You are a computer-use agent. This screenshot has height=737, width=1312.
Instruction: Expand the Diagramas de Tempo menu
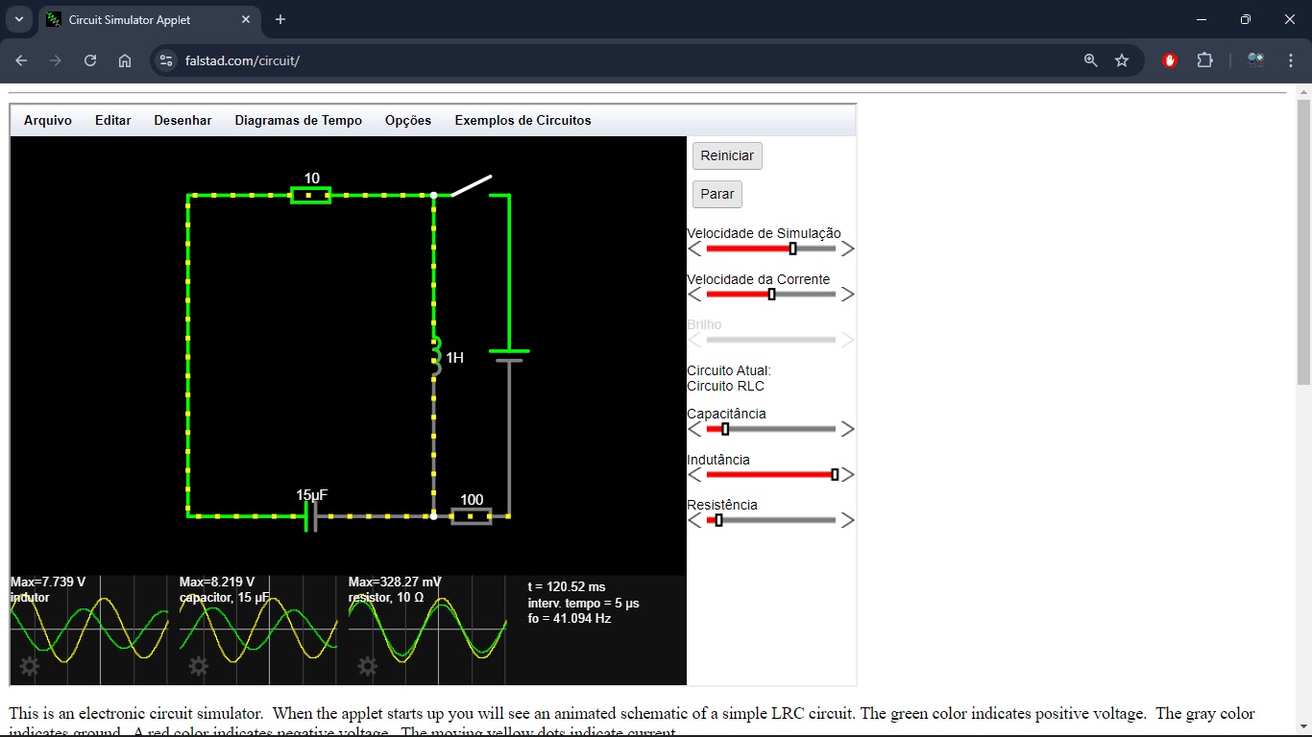point(298,121)
